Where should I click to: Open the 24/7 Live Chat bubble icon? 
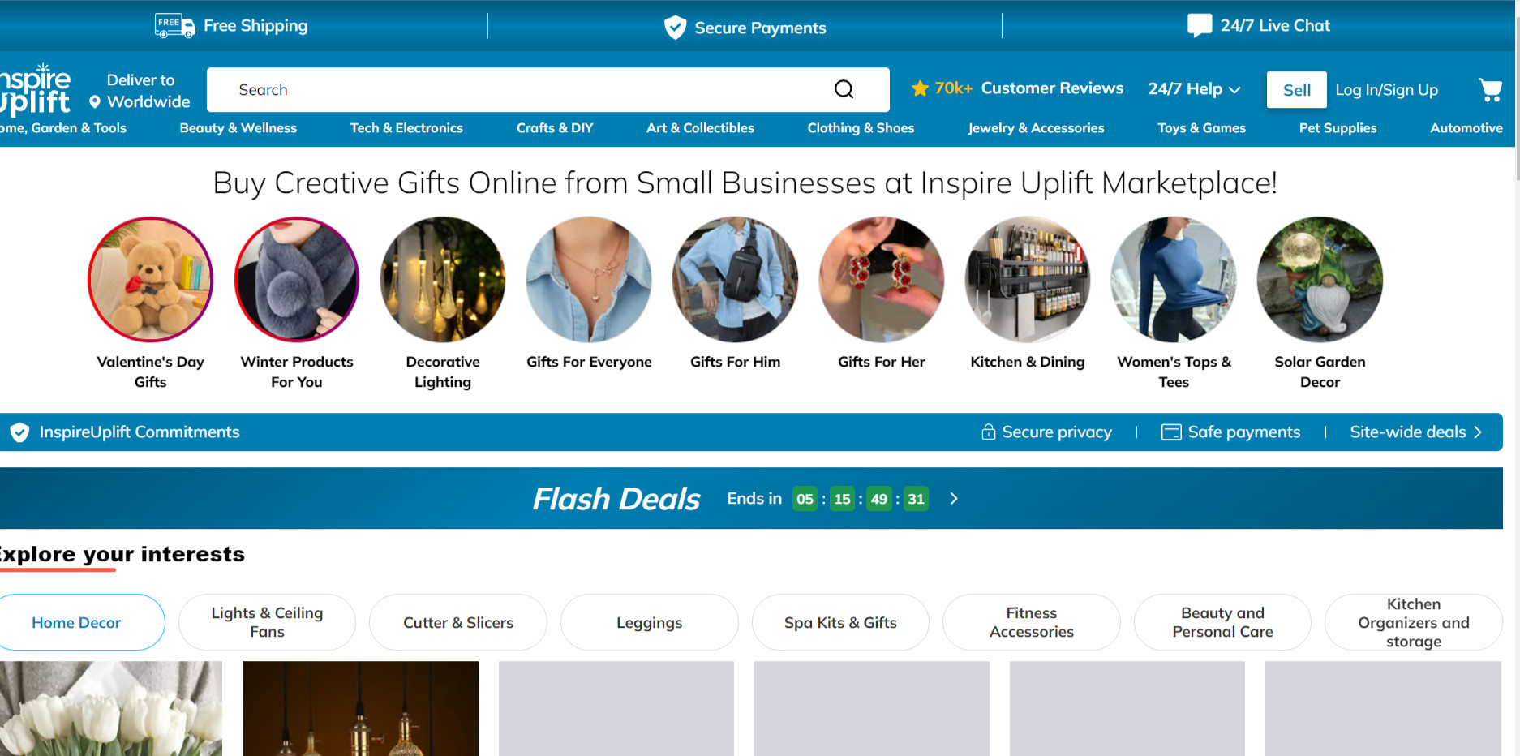pyautogui.click(x=1200, y=25)
